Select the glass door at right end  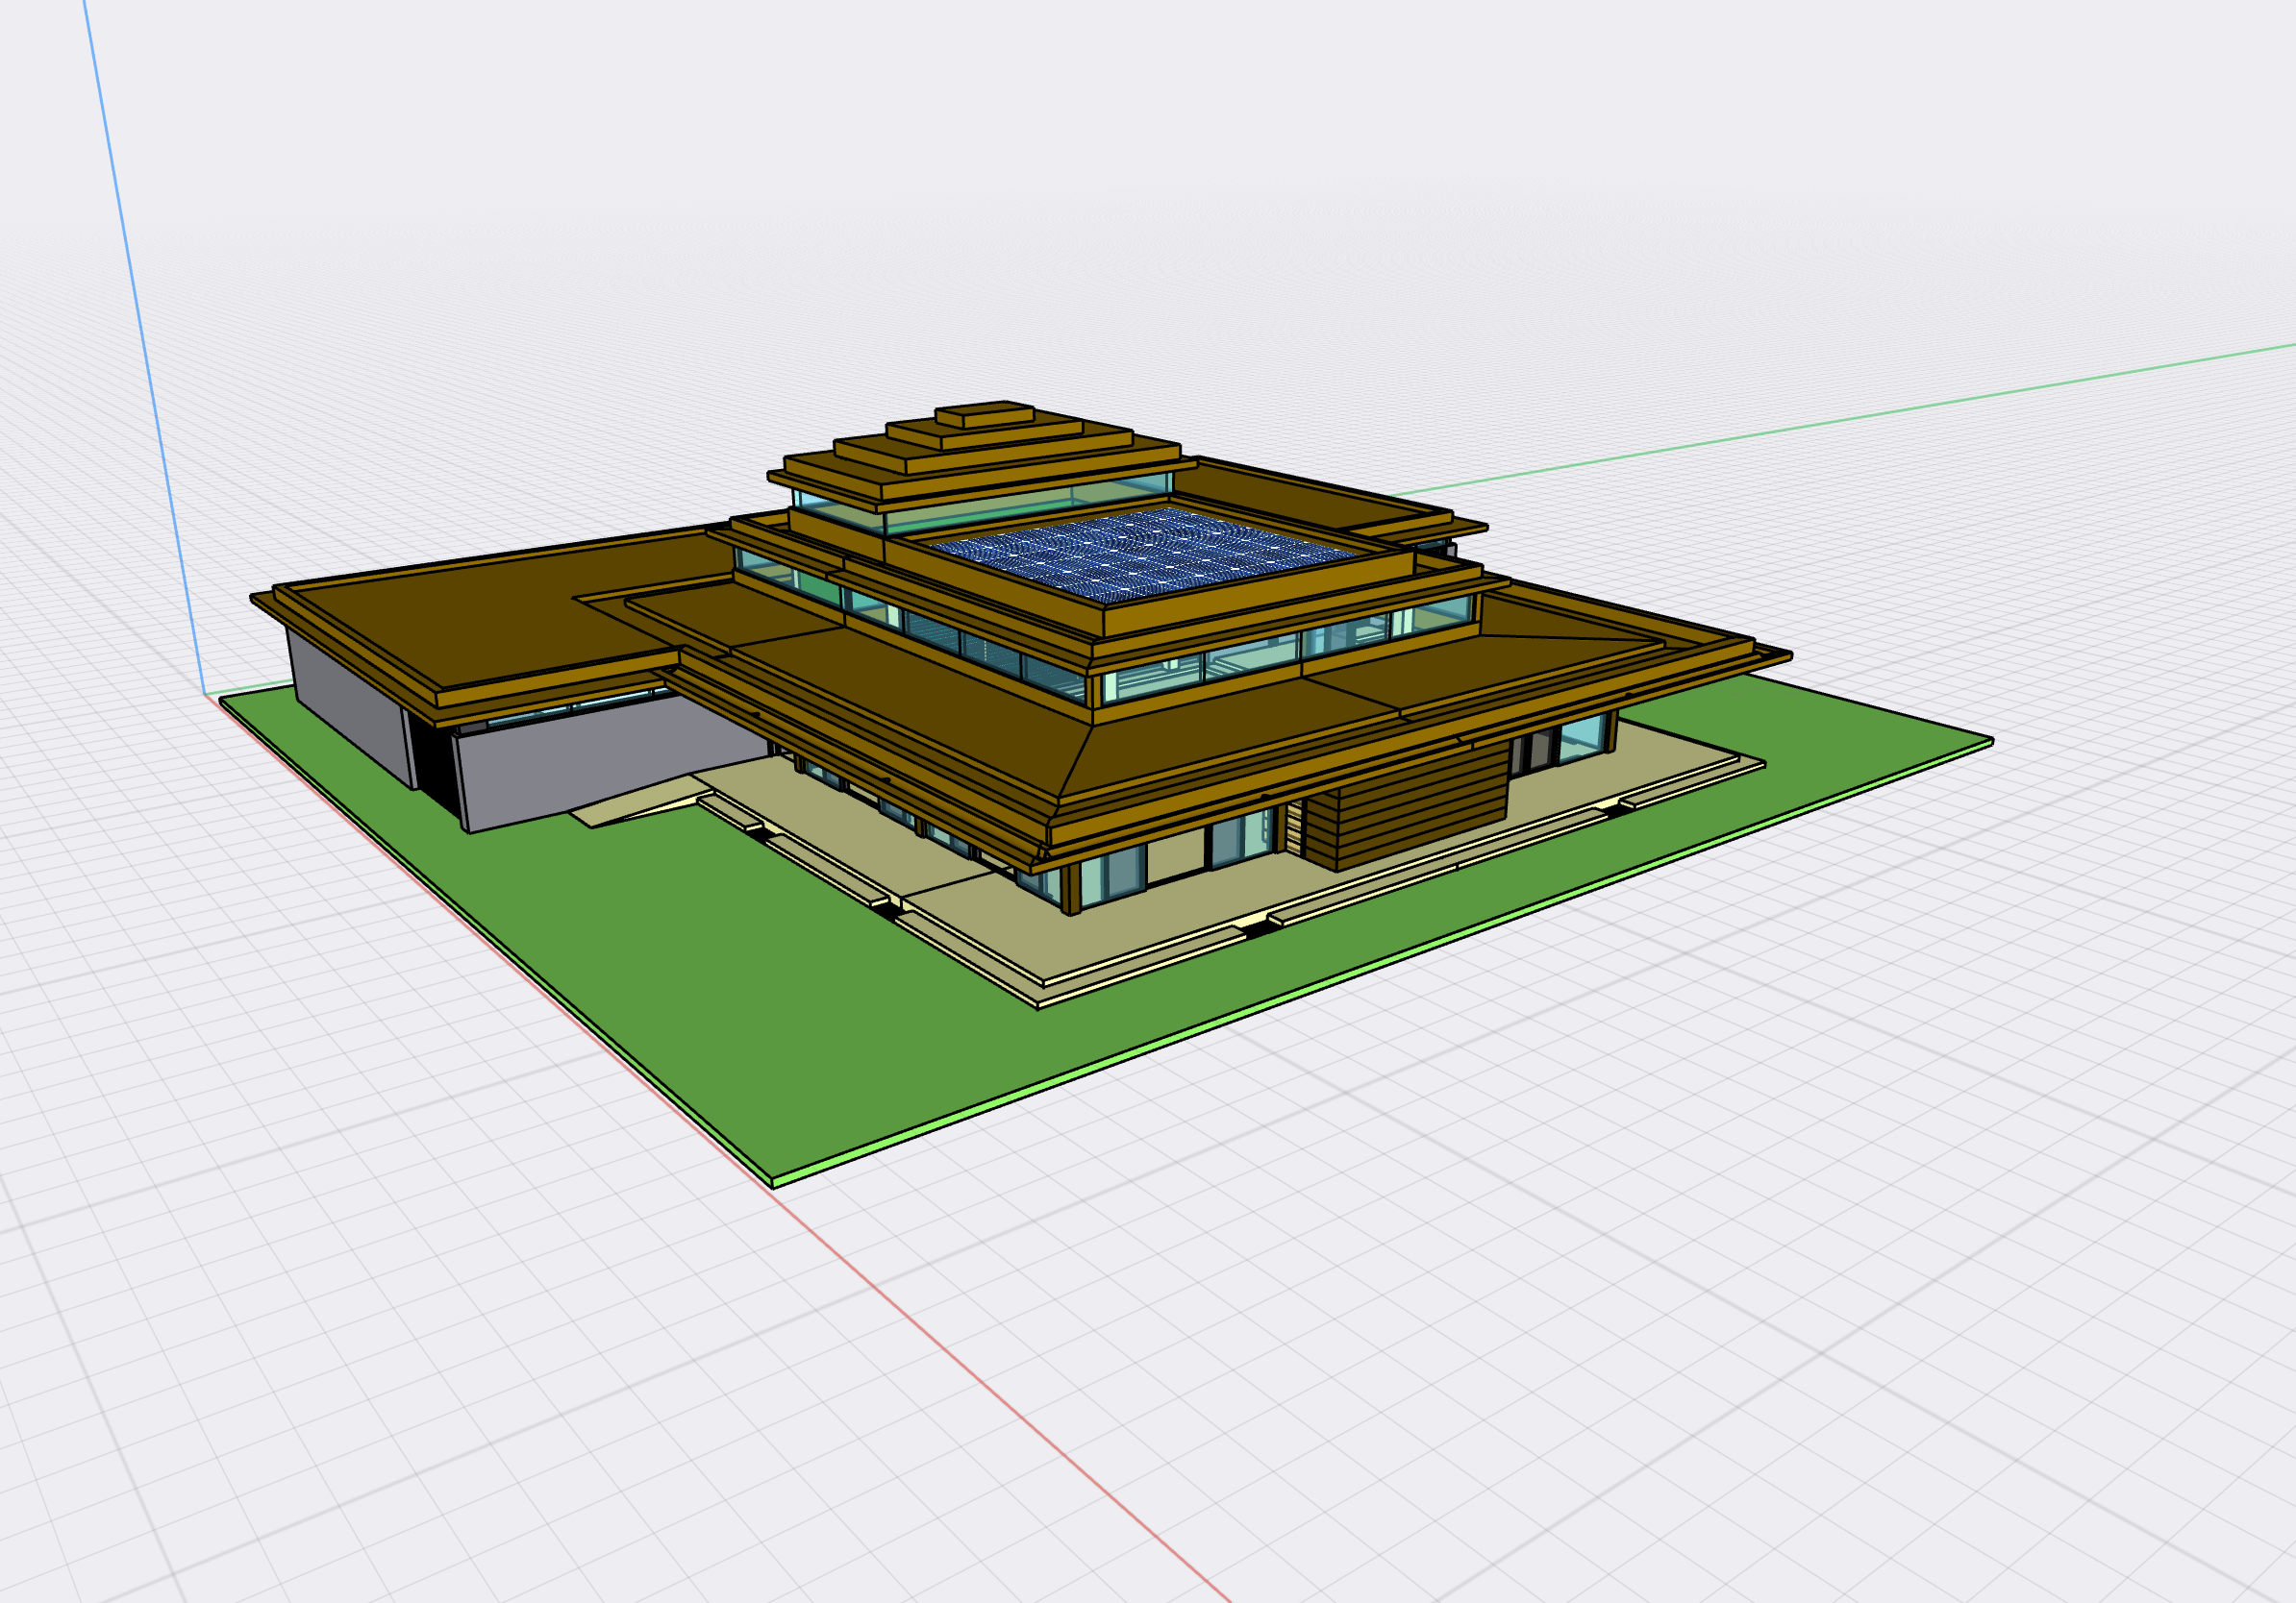point(1579,741)
